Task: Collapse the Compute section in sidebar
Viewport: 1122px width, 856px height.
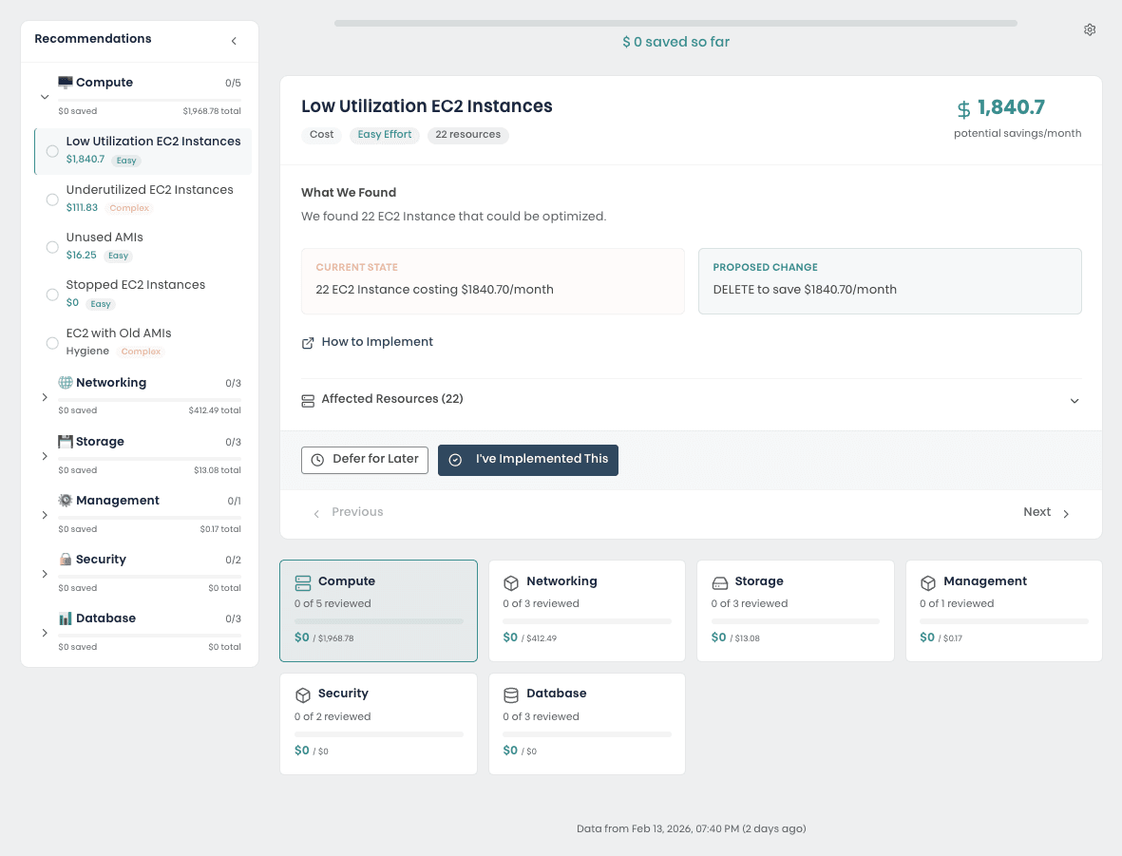Action: pyautogui.click(x=44, y=96)
